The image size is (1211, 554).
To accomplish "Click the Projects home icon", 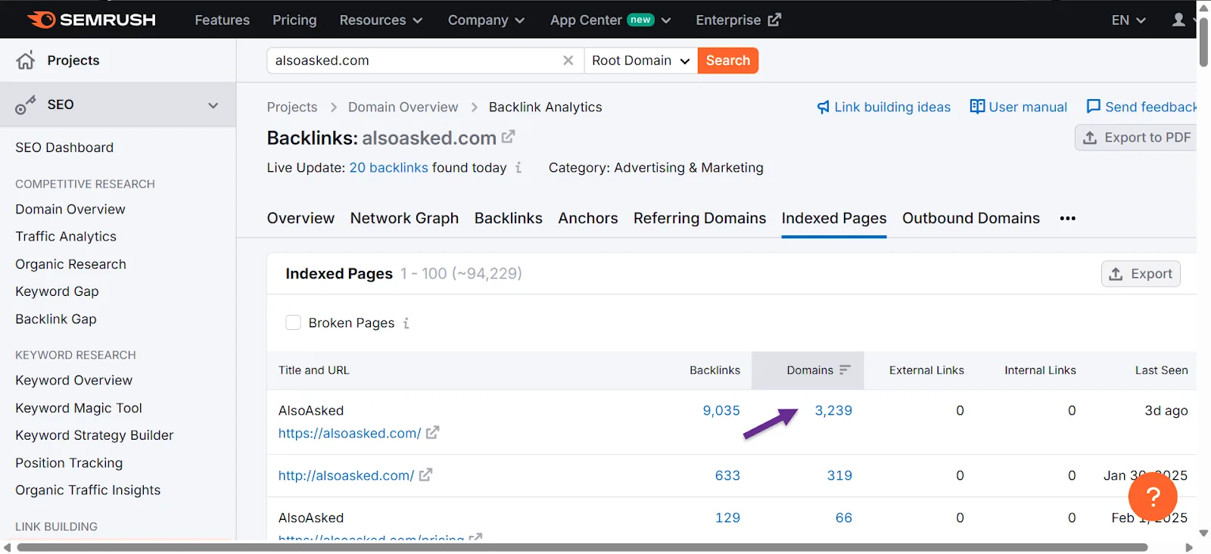I will pyautogui.click(x=26, y=61).
